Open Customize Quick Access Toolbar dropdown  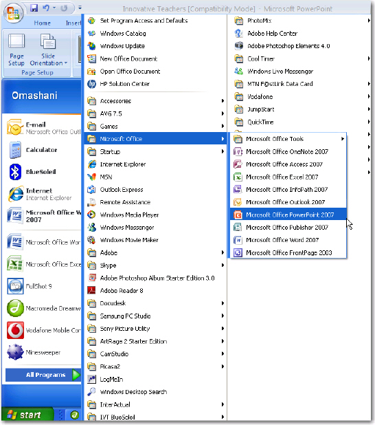click(80, 8)
